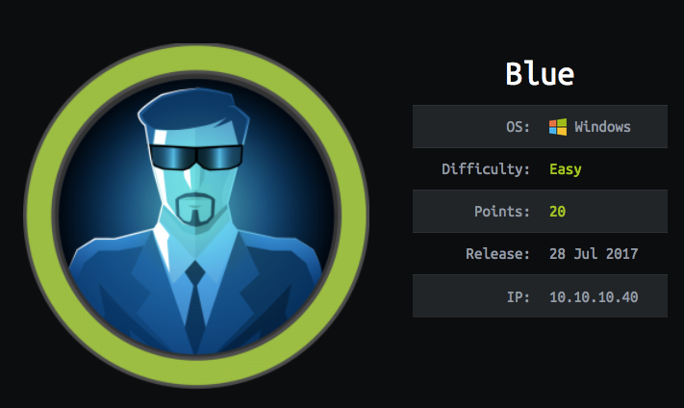Viewport: 684px width, 408px height.
Task: Click the dark tie on the avatar
Action: 194,303
